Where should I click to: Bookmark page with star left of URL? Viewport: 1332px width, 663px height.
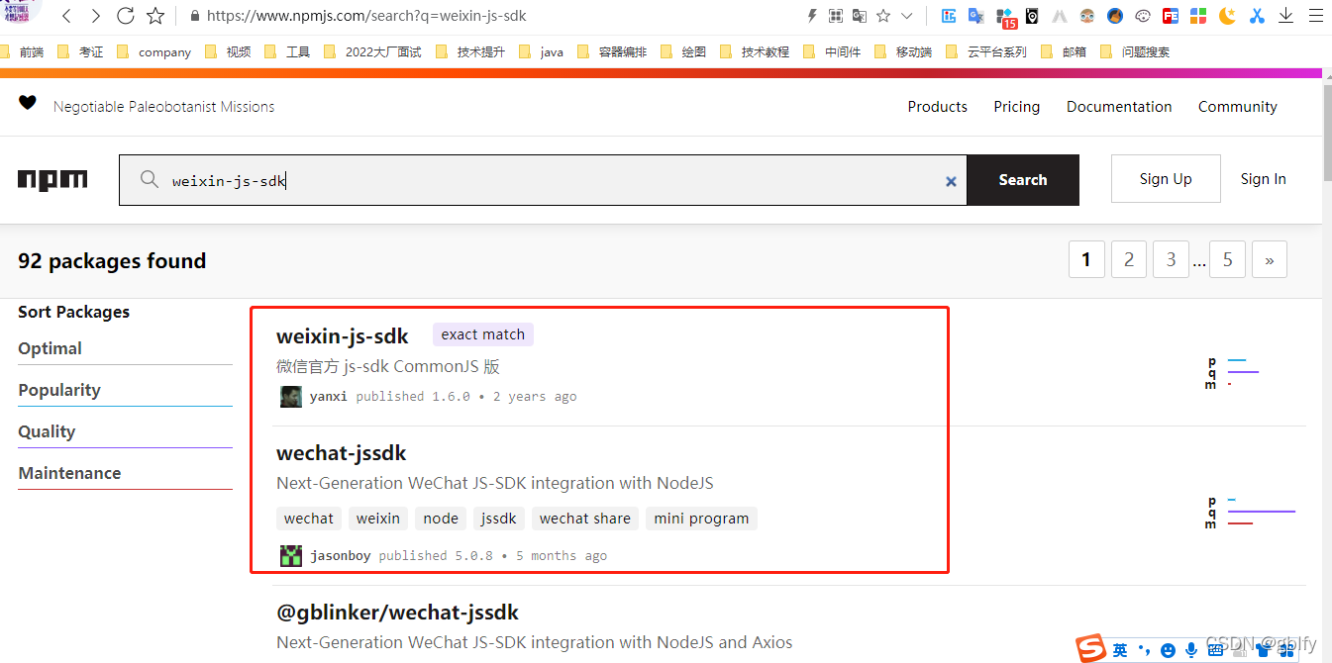click(x=155, y=16)
